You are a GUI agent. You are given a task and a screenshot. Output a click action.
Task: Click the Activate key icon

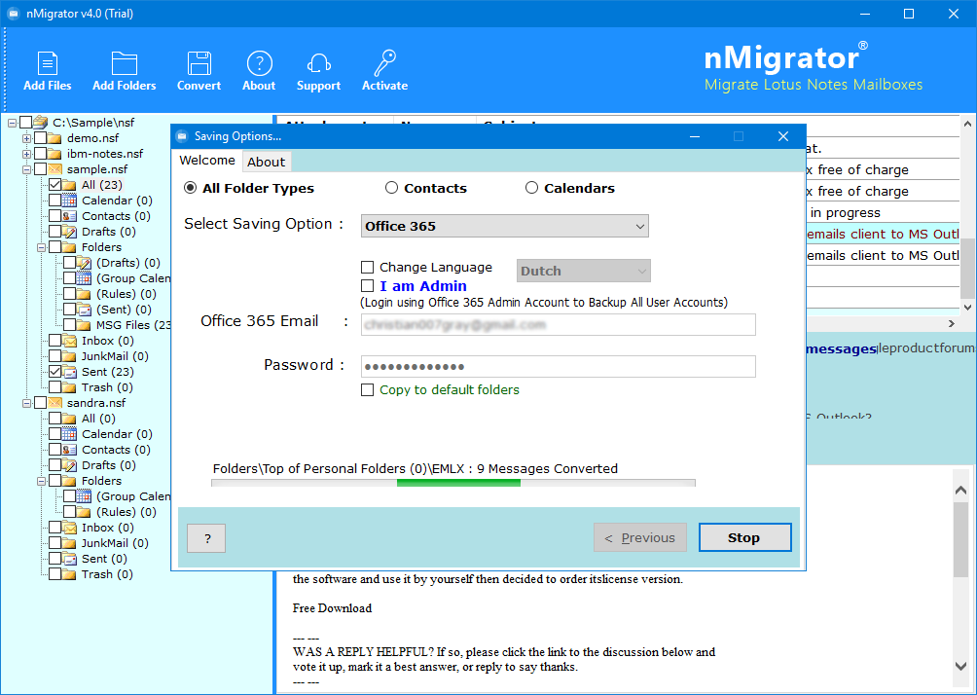[x=384, y=63]
